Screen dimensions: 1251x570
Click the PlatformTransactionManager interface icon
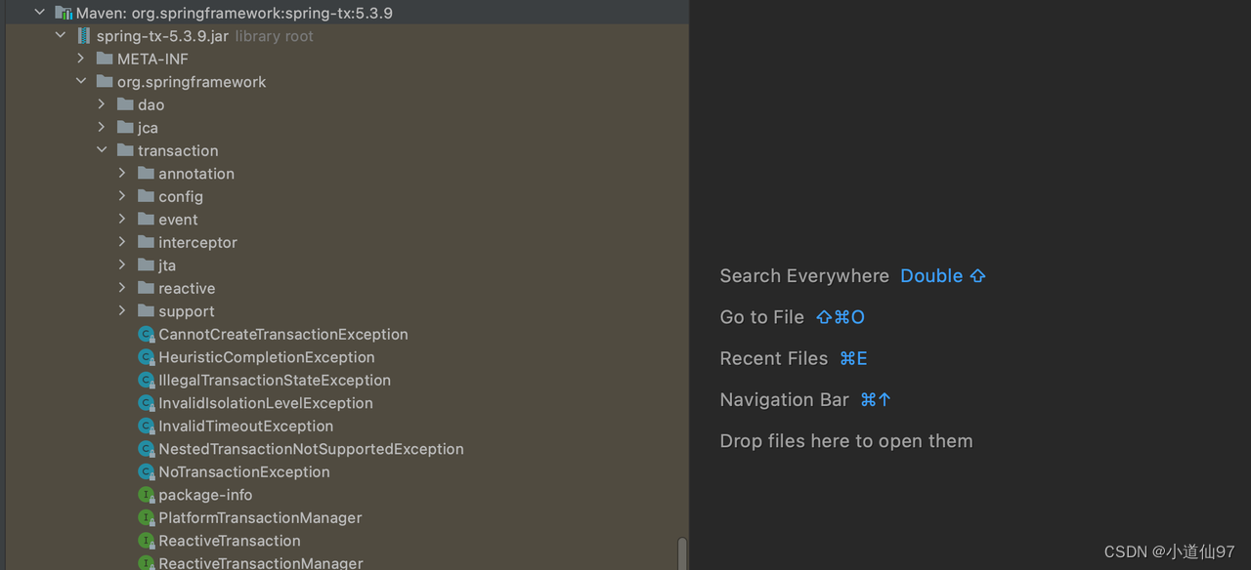[147, 518]
